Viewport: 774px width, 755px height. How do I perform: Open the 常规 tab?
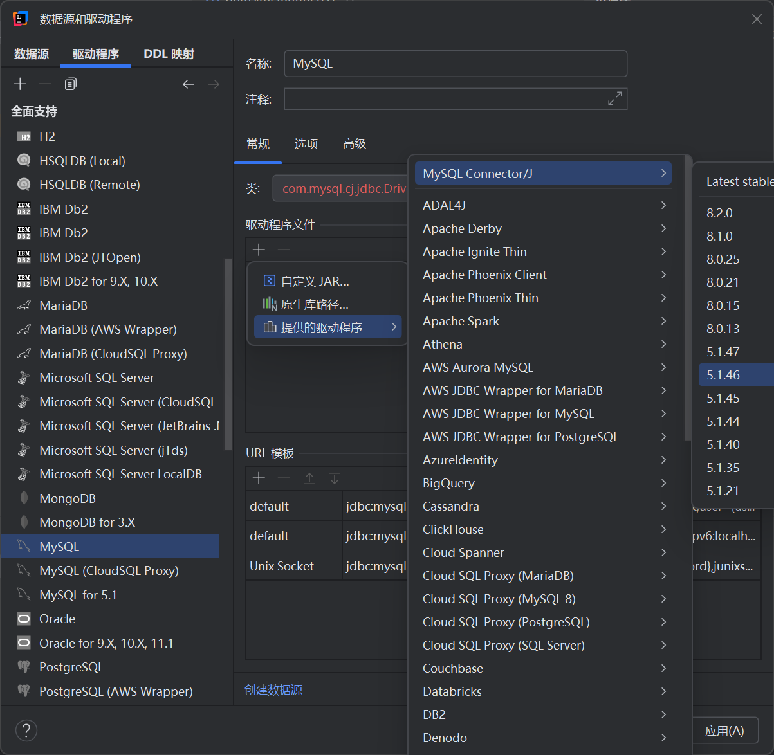(x=258, y=144)
